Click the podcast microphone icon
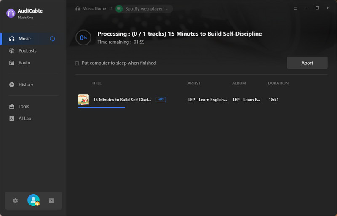Screen dimensions: 337x216 [x=12, y=51]
